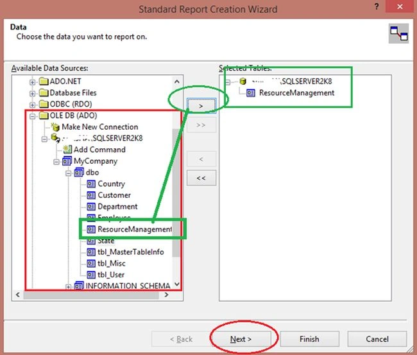The width and height of the screenshot is (417, 355).
Task: Click the tbl_MasterTableInfo table icon
Action: 91,252
